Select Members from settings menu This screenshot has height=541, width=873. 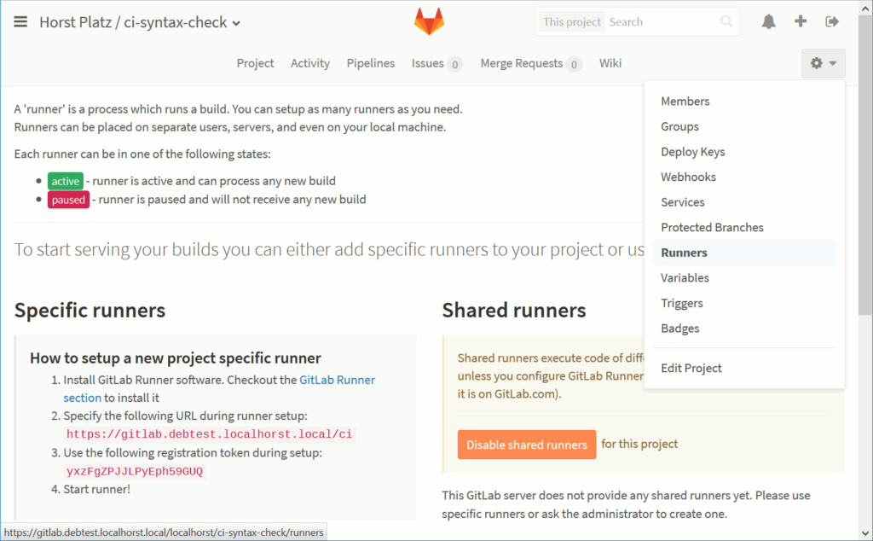[744, 102]
